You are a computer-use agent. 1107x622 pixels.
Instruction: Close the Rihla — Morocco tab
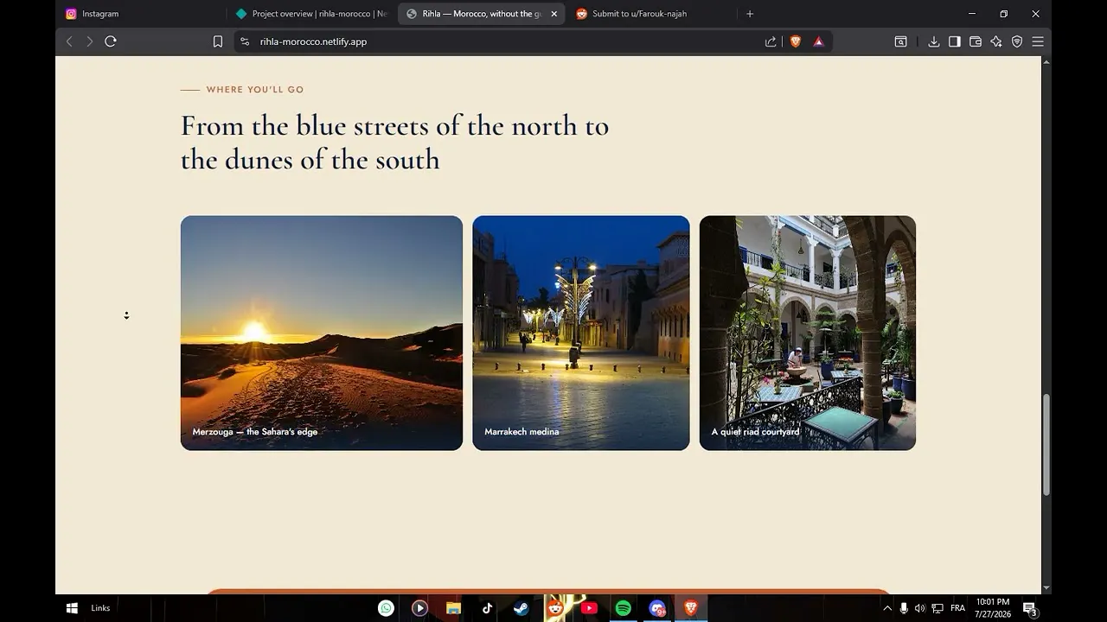tap(554, 14)
